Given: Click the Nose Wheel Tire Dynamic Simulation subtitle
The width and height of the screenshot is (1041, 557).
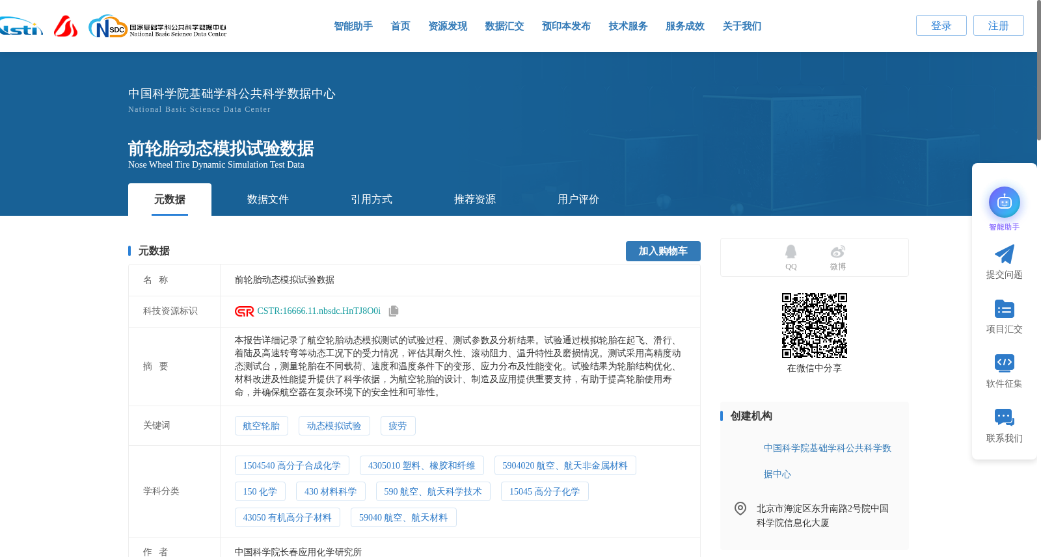Looking at the screenshot, I should click(216, 164).
